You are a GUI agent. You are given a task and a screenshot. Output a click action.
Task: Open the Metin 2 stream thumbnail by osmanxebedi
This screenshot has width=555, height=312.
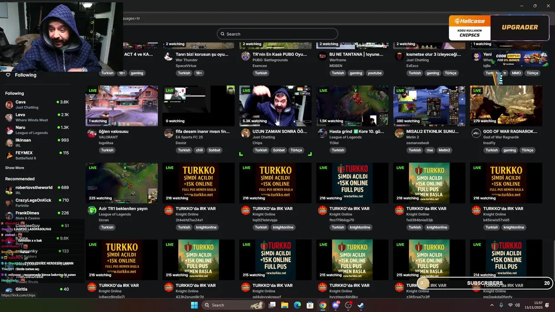click(429, 106)
